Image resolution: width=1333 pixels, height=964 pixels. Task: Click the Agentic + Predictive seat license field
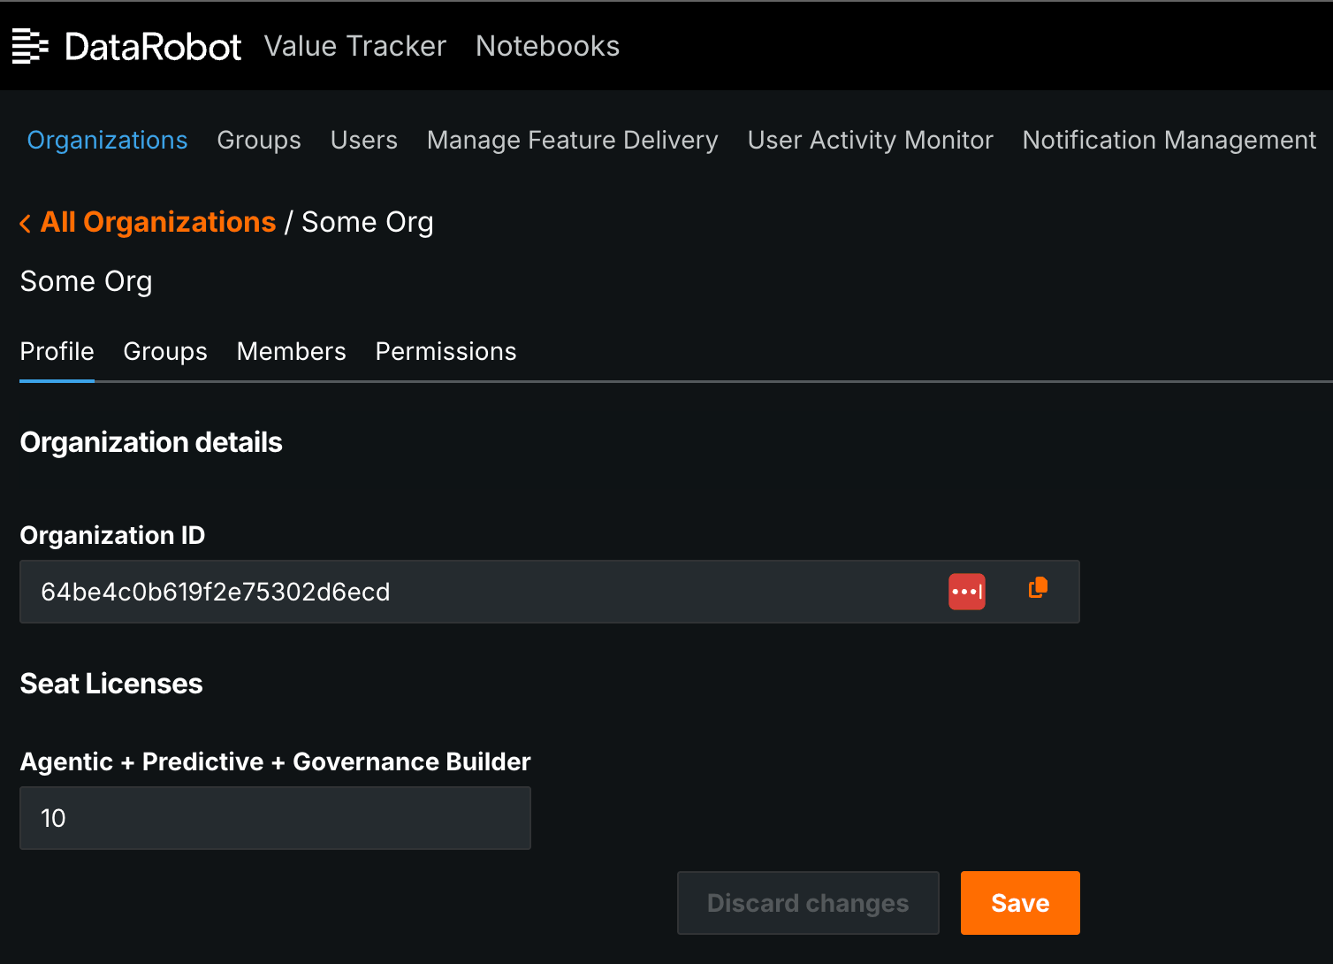tap(275, 818)
